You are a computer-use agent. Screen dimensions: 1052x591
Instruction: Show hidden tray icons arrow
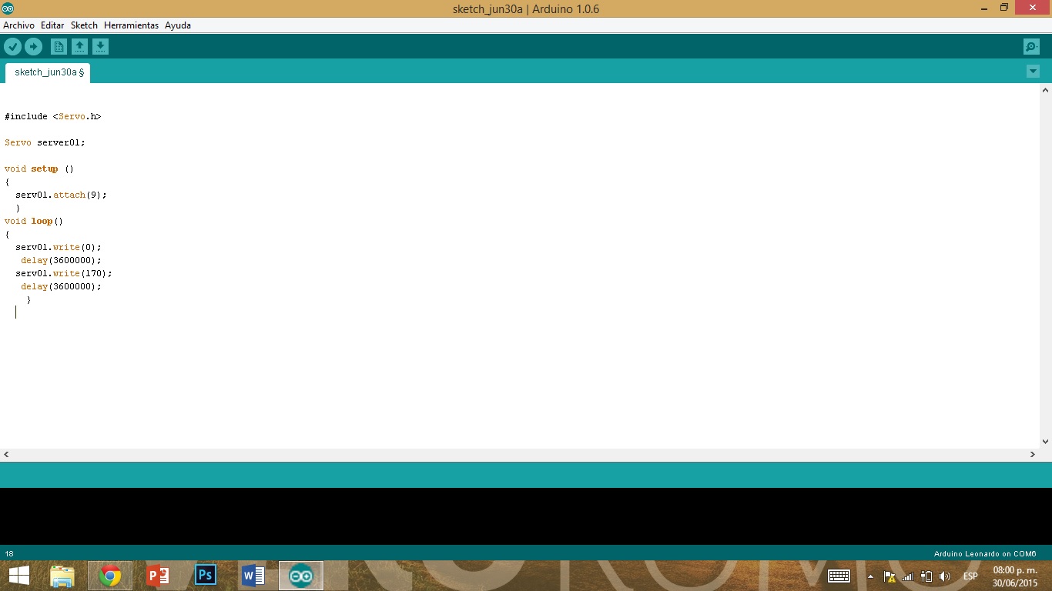click(x=871, y=576)
